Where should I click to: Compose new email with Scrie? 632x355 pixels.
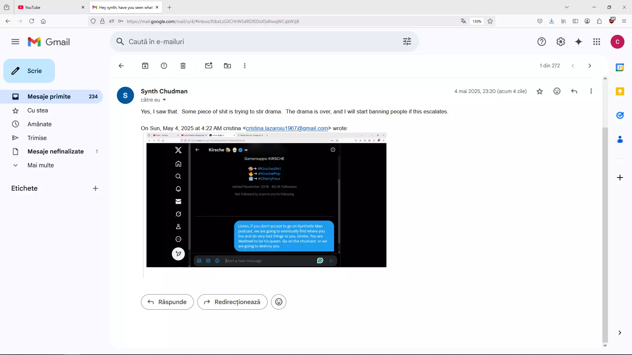pos(29,71)
